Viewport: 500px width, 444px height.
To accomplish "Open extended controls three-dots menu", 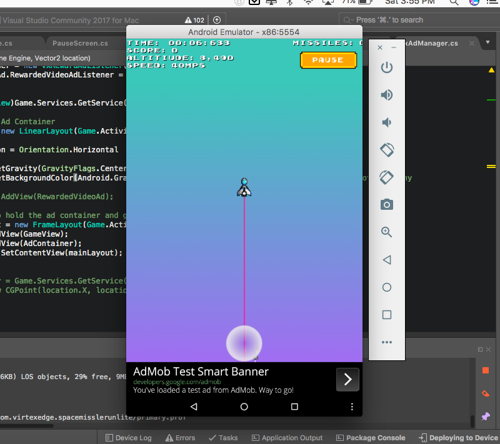I will [387, 342].
